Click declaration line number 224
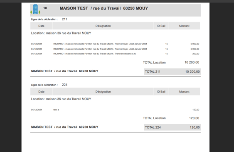Viewport: 234px width, 152px height. pos(64,85)
